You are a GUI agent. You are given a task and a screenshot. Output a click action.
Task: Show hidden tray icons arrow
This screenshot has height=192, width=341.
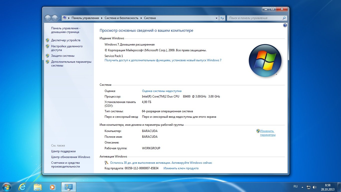click(303, 187)
